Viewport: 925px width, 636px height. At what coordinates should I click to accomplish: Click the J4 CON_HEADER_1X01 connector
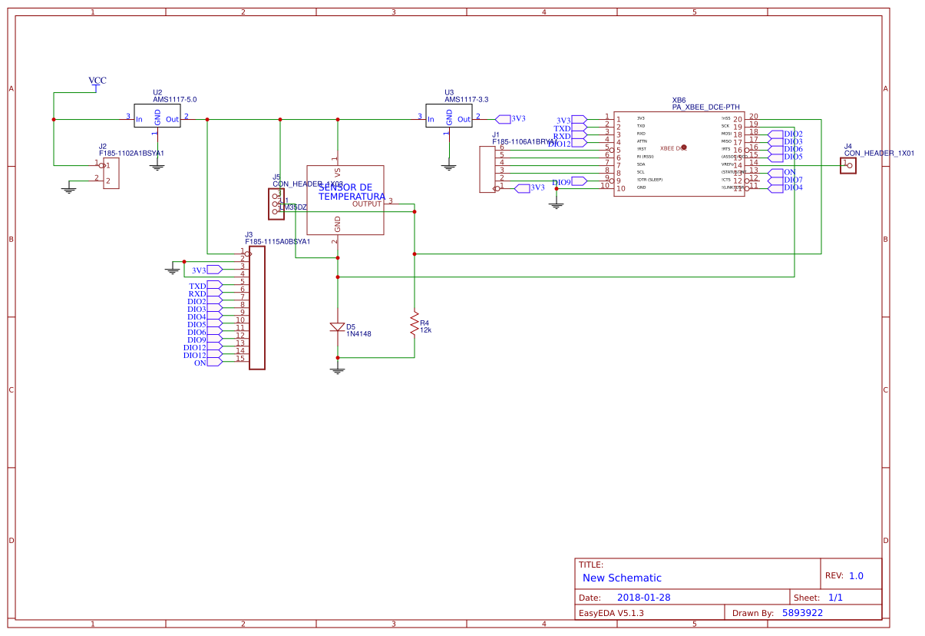click(848, 166)
